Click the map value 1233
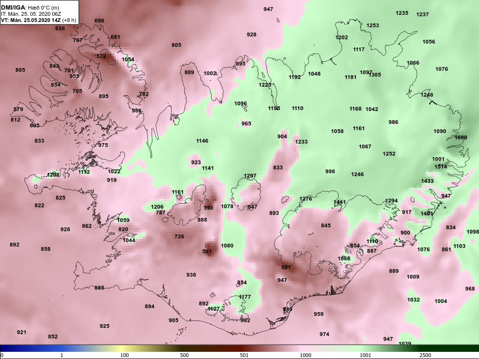 (x=301, y=142)
